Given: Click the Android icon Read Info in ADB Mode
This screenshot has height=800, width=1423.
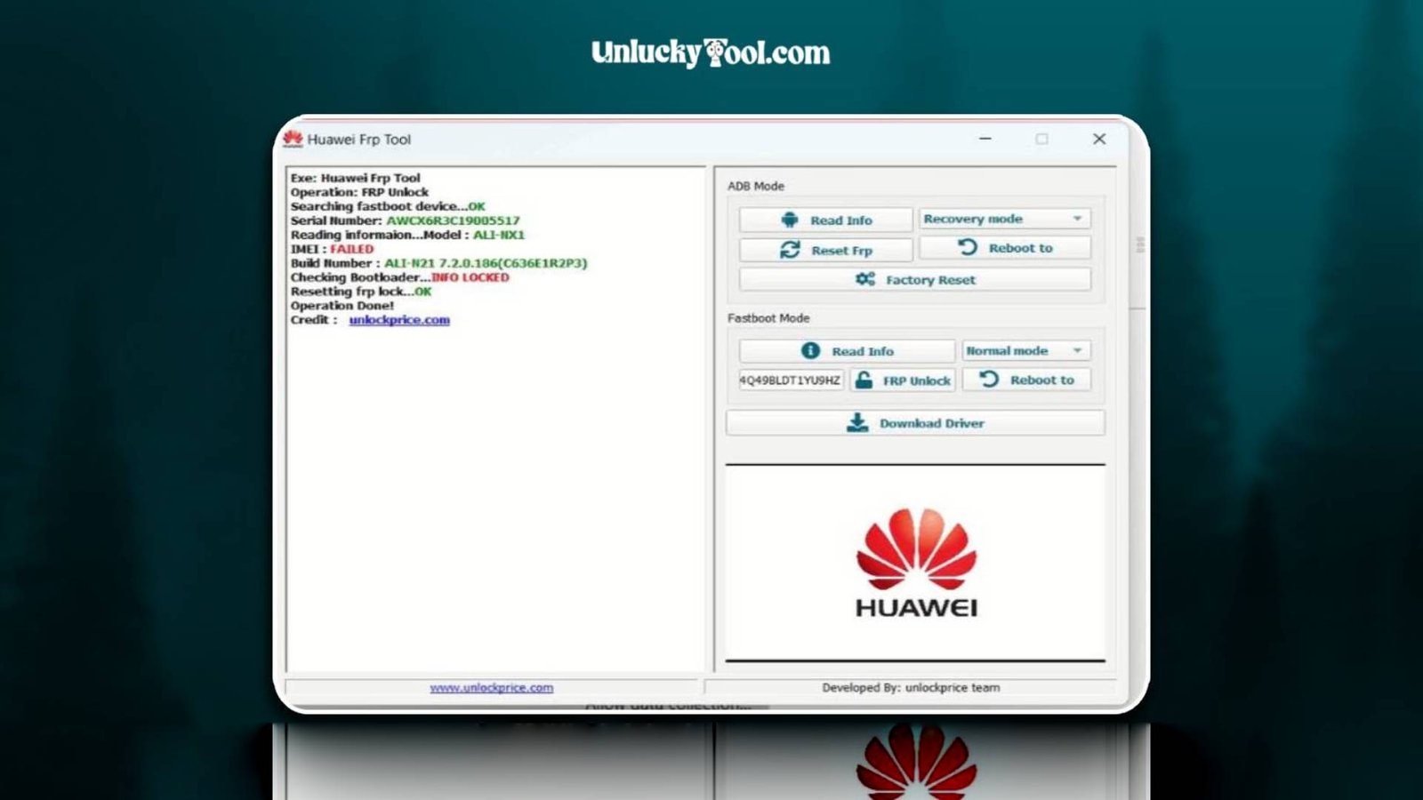Looking at the screenshot, I should click(x=825, y=220).
